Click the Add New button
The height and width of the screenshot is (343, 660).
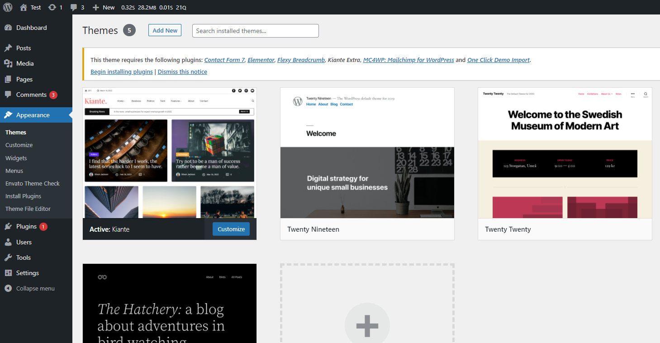(165, 30)
